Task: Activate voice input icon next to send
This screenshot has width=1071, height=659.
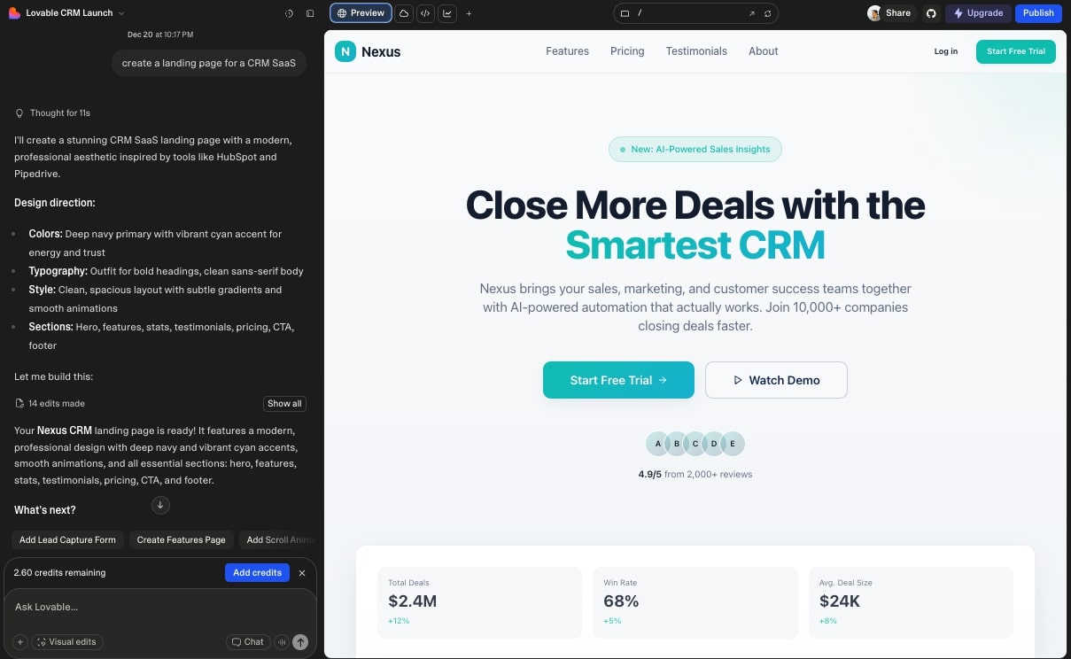Action: coord(282,641)
